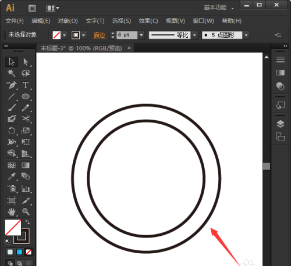This screenshot has width=291, height=266.
Task: Select the Type tool
Action: 26,85
